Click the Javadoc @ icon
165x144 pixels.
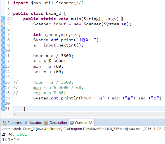26,123
